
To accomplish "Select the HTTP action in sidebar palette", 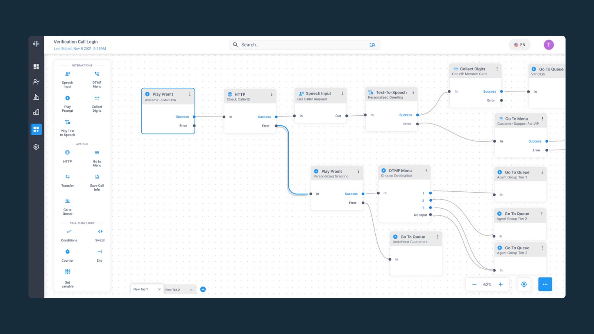I will pyautogui.click(x=67, y=157).
